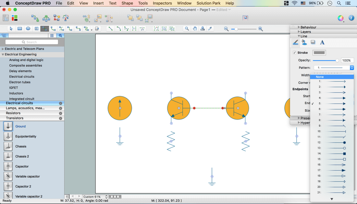Activate the hand pan tool
This screenshot has width=357, height=204.
[x=195, y=29]
